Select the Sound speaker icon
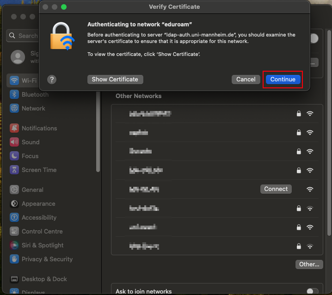This screenshot has height=295, width=332. click(14, 142)
